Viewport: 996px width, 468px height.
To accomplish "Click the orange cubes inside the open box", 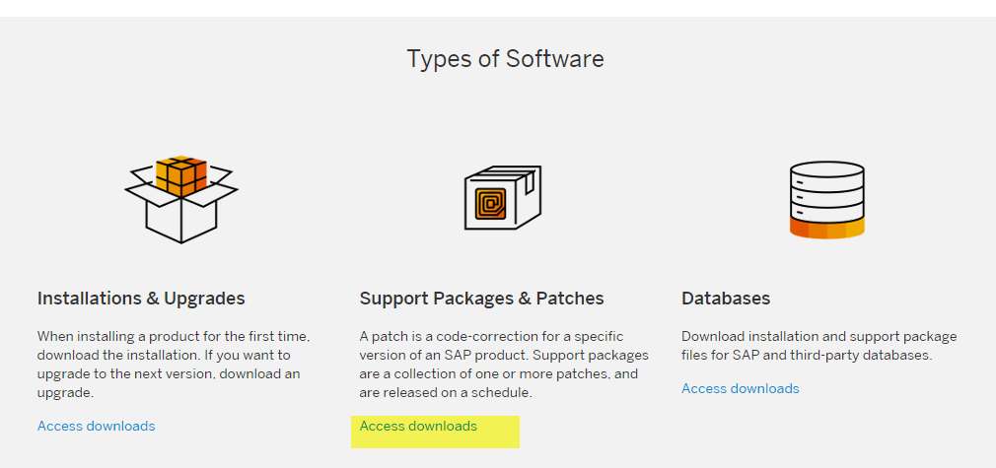I will pos(181,175).
